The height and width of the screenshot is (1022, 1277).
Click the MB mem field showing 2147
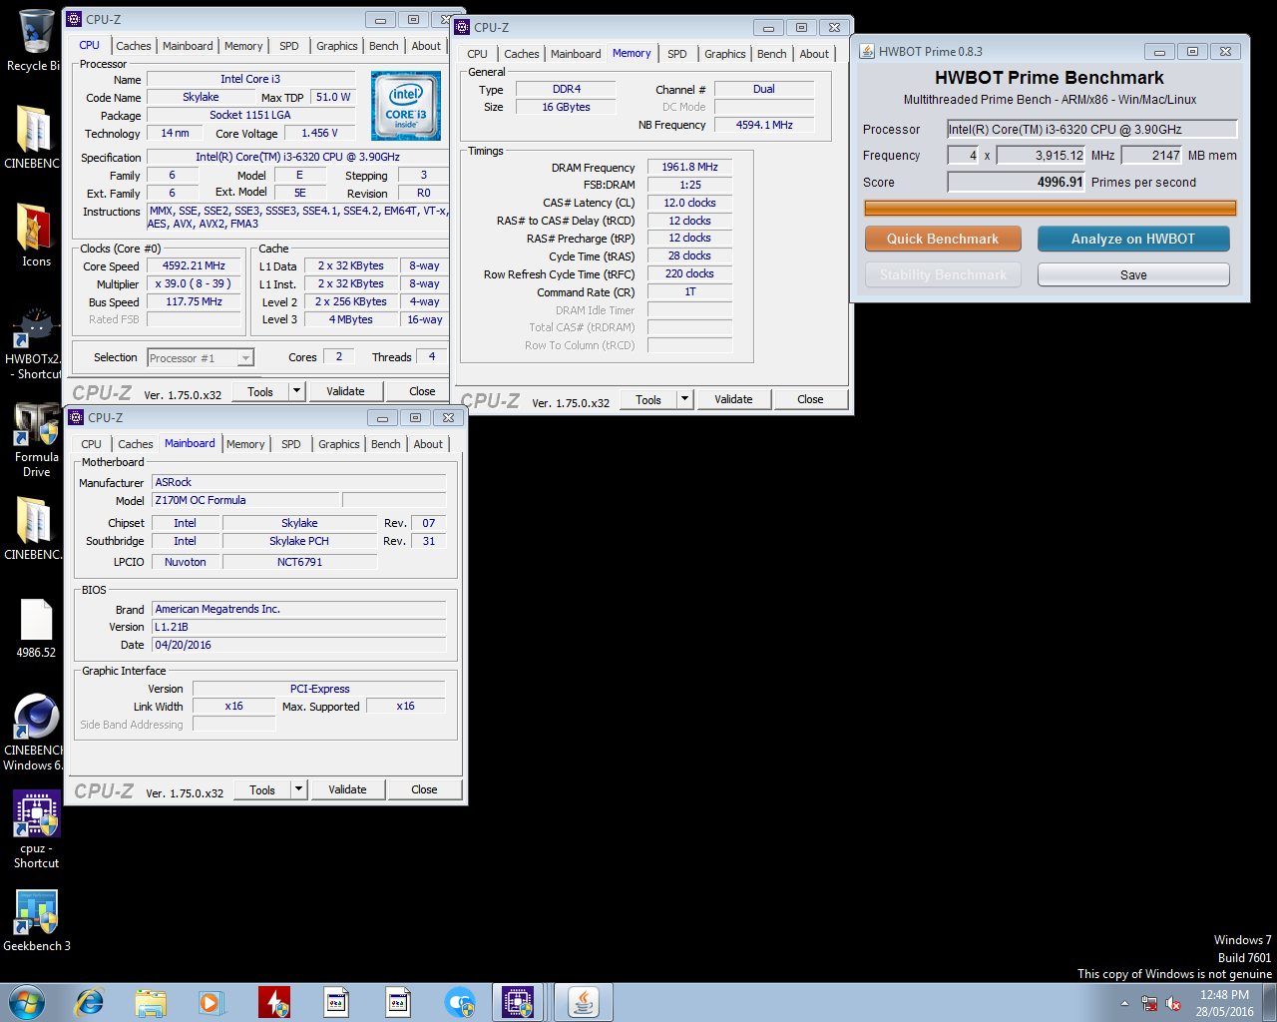(x=1151, y=155)
